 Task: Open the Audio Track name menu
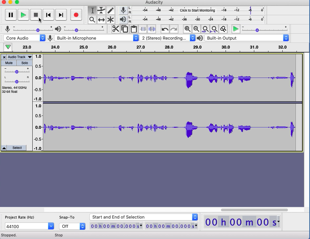point(18,57)
